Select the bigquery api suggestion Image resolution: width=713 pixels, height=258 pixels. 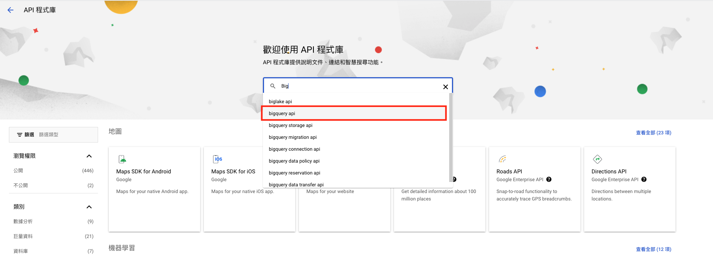[356, 114]
